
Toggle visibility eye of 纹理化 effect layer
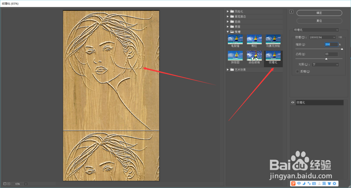[x=293, y=102]
